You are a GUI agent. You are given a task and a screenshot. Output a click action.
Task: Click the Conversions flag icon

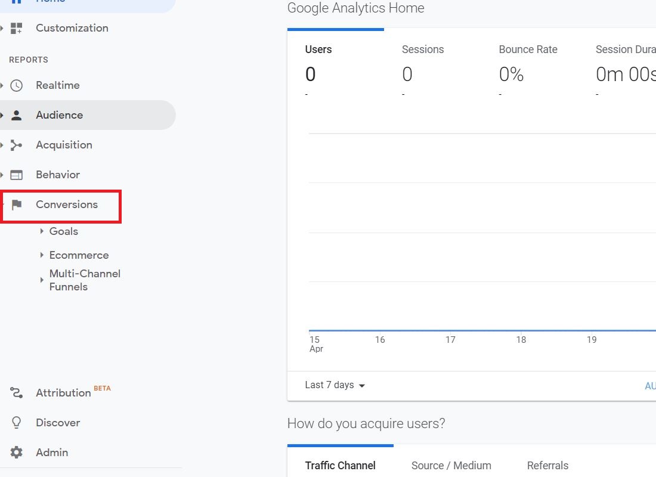pos(17,205)
